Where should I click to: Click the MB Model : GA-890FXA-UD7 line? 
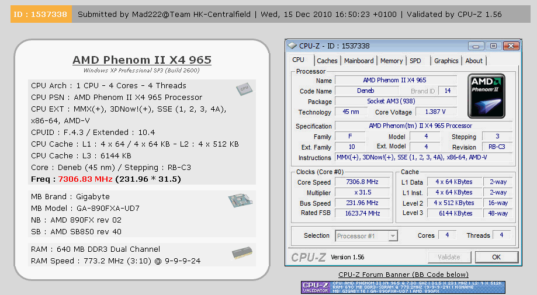click(85, 209)
